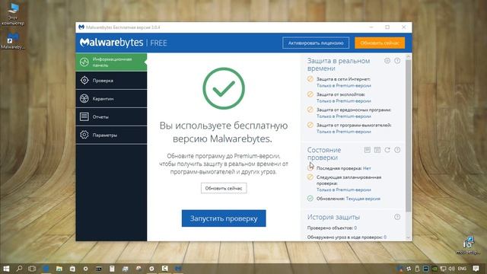Click the white Обновить сейчас button in center
The height and width of the screenshot is (274, 487).
[x=224, y=188]
